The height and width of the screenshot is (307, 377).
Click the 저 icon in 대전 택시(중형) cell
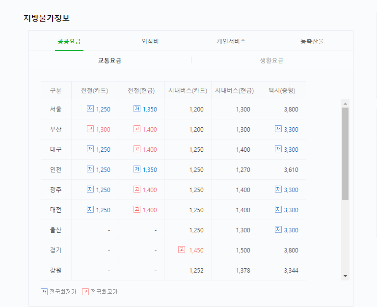click(x=278, y=210)
